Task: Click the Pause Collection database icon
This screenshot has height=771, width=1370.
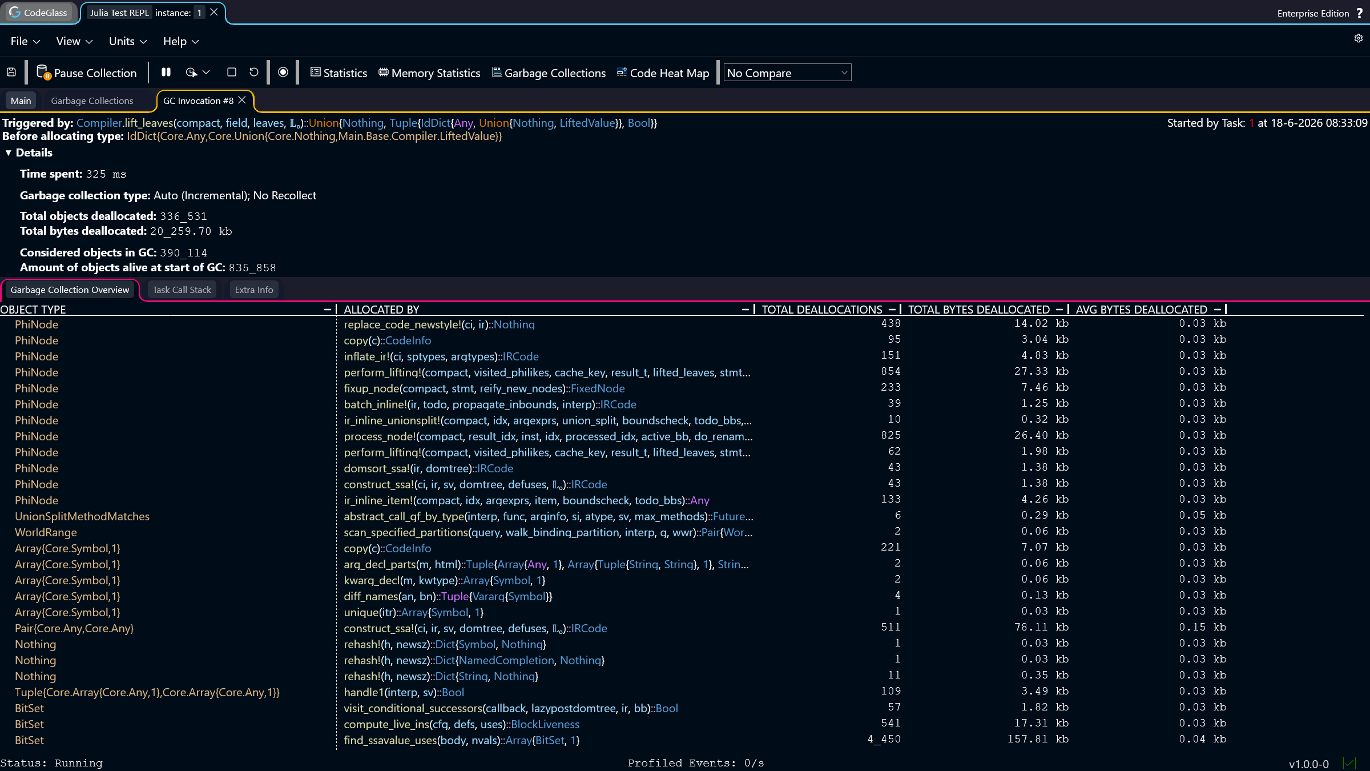Action: point(43,73)
